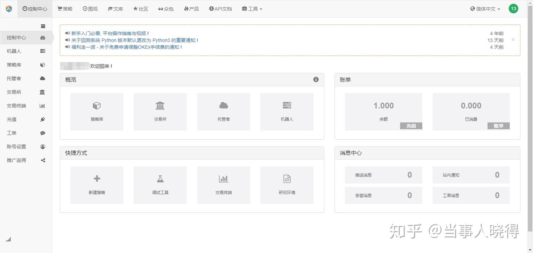Open 交易终端 via the bar chart icon
533x253 pixels.
coord(42,106)
